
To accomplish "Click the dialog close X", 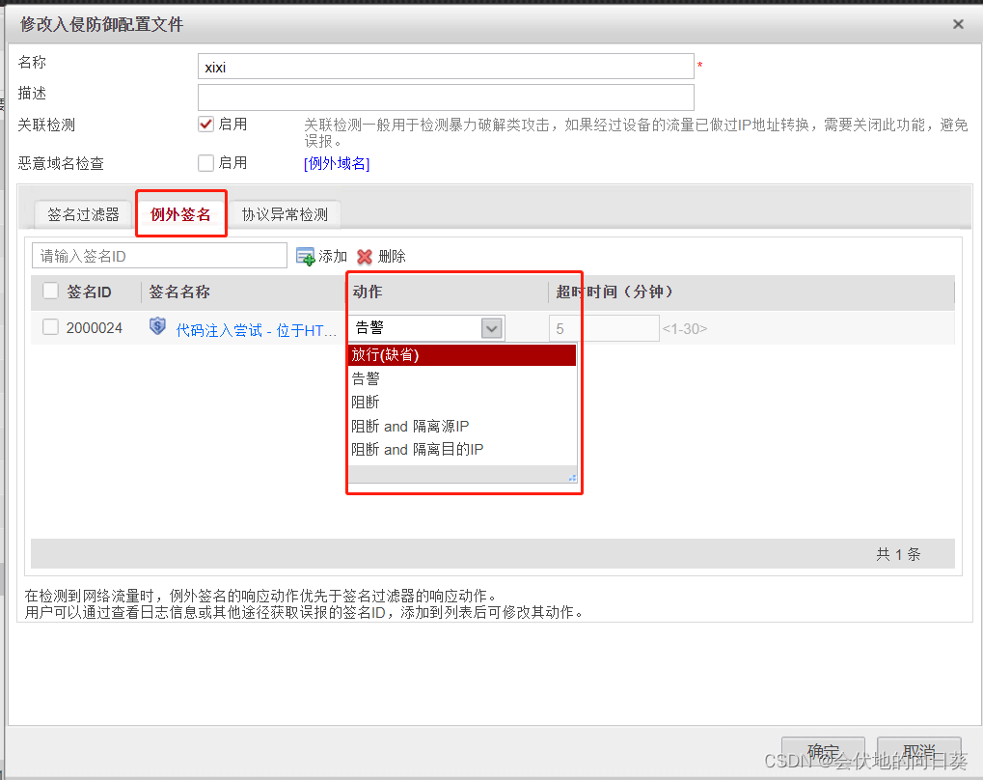I will 958,24.
